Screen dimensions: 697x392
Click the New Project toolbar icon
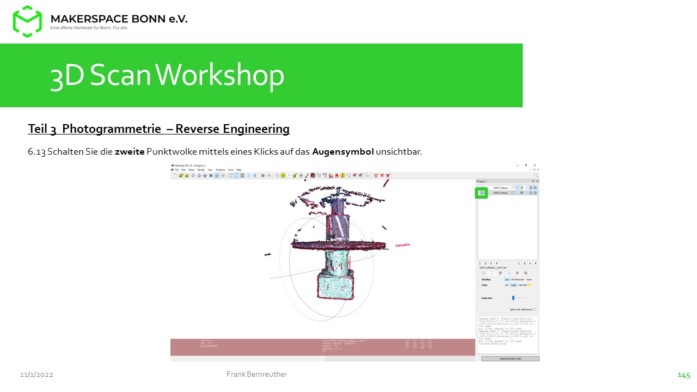click(x=175, y=175)
